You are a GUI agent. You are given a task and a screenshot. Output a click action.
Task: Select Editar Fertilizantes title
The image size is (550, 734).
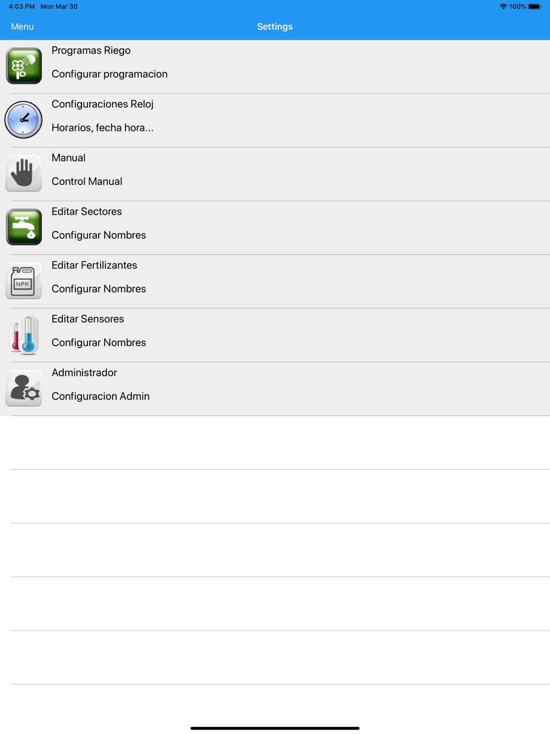coord(94,265)
